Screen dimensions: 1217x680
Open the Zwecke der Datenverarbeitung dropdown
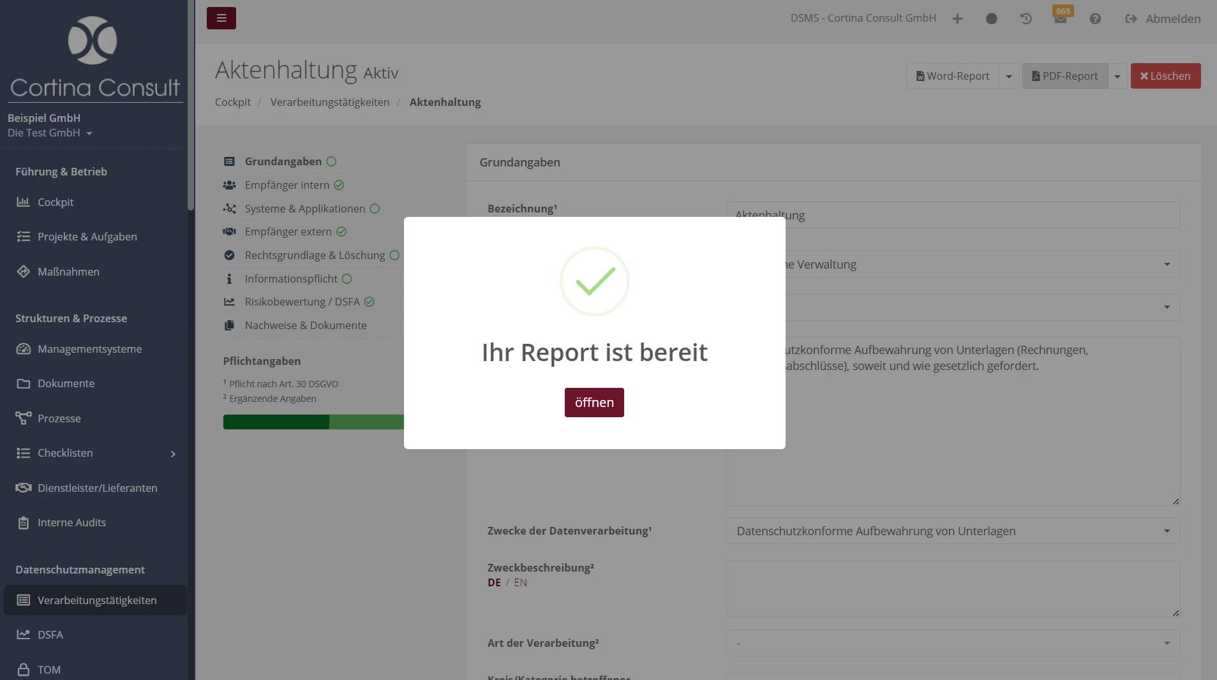[952, 531]
